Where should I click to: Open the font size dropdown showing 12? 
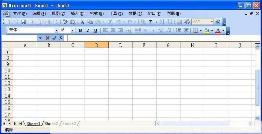(72, 30)
